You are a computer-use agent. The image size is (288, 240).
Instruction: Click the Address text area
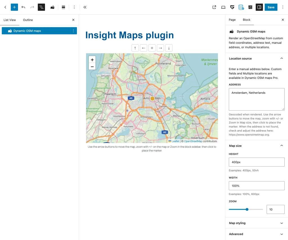click(256, 99)
